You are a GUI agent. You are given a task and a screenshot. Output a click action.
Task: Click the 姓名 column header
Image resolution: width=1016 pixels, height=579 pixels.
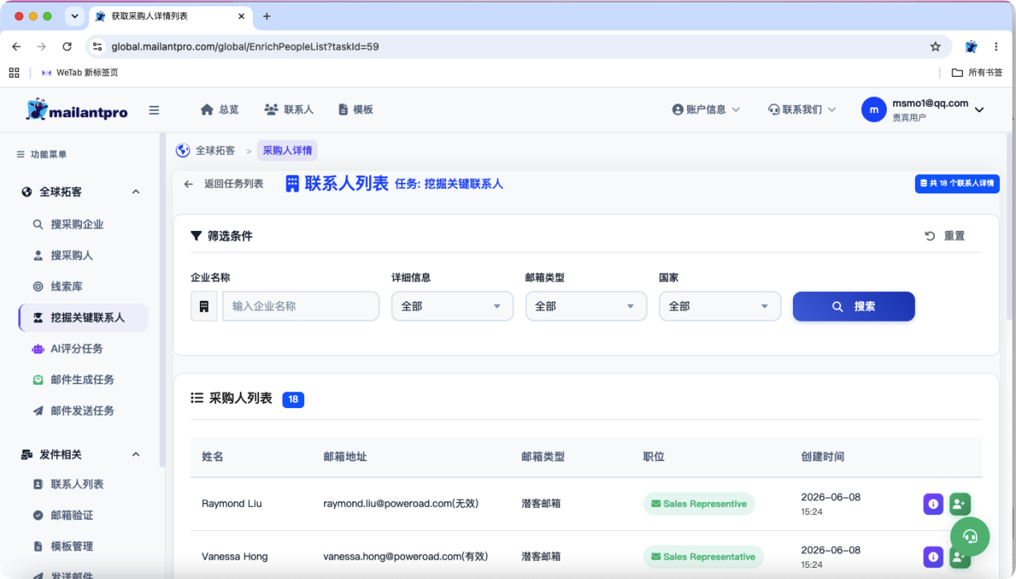pyautogui.click(x=213, y=456)
